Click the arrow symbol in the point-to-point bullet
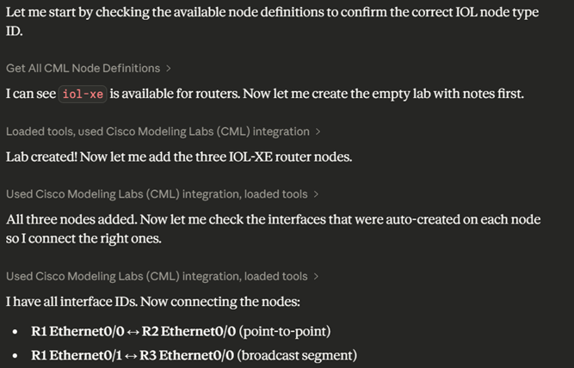The height and width of the screenshot is (368, 574). pyautogui.click(x=134, y=331)
